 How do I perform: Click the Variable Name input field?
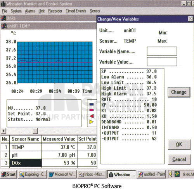162,51
